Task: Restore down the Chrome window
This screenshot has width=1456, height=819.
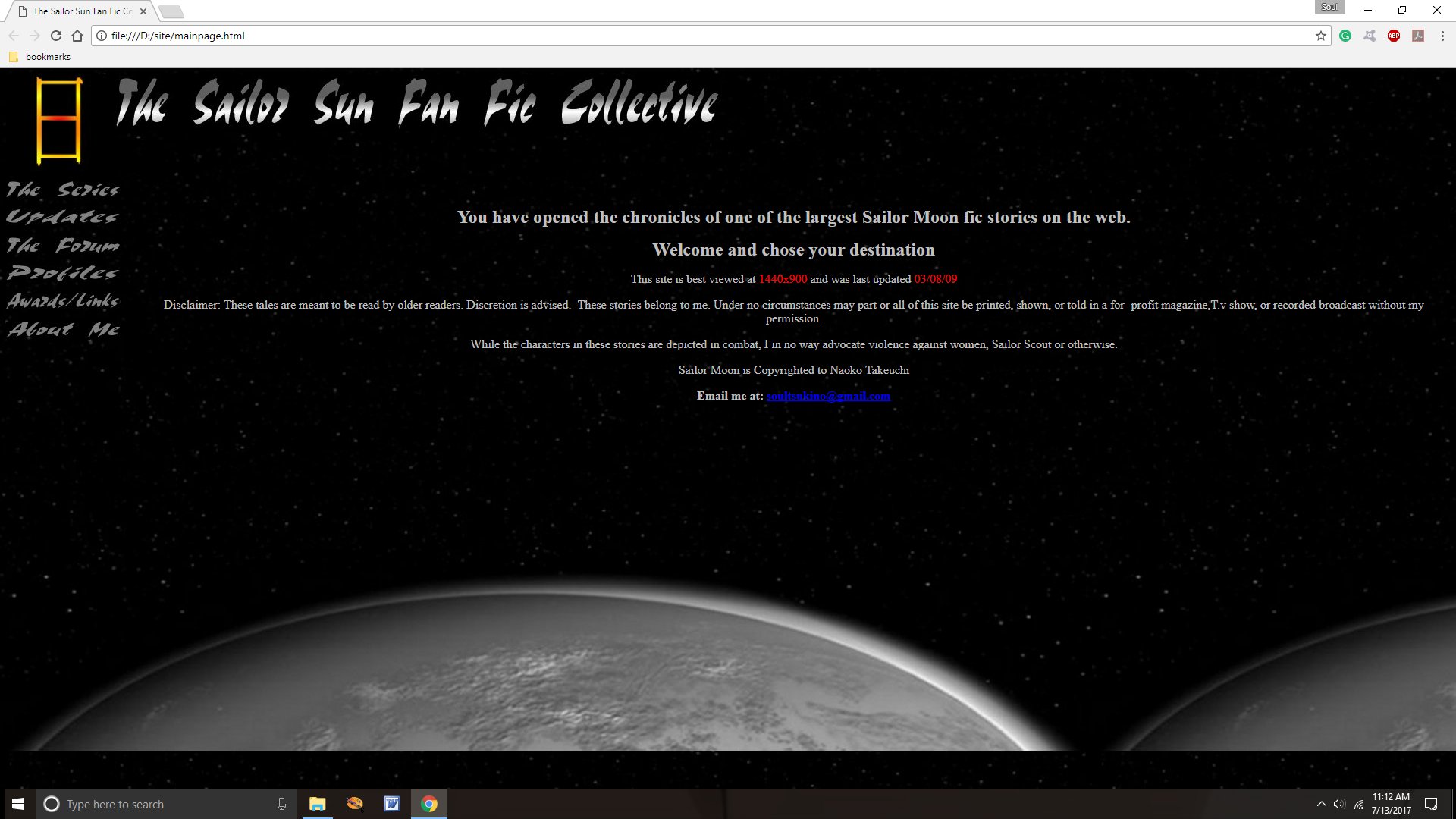Action: coord(1402,11)
